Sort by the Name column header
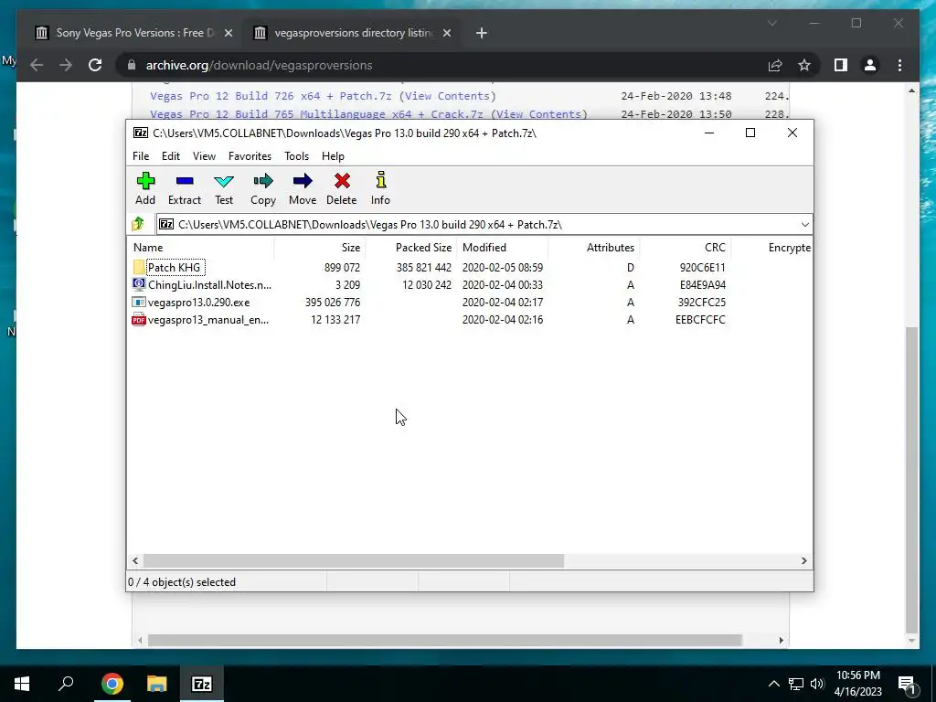 pos(200,247)
